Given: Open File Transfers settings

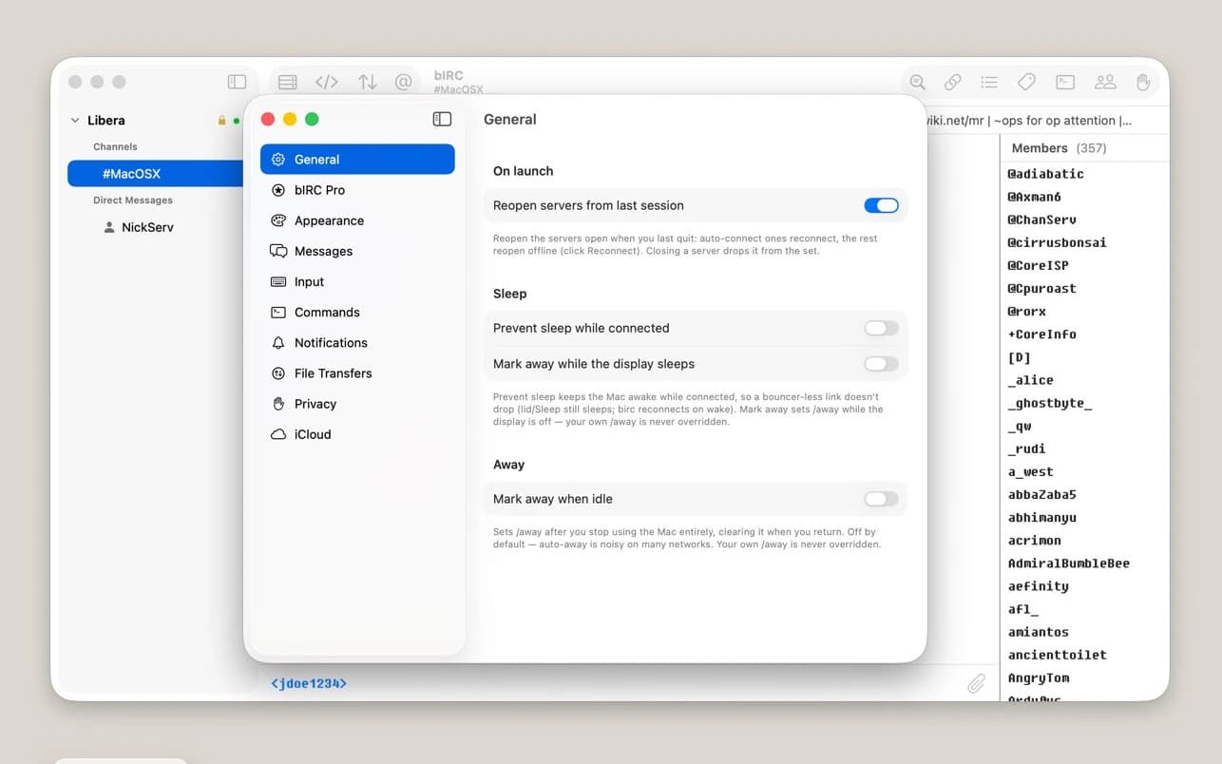Looking at the screenshot, I should click(x=357, y=372).
